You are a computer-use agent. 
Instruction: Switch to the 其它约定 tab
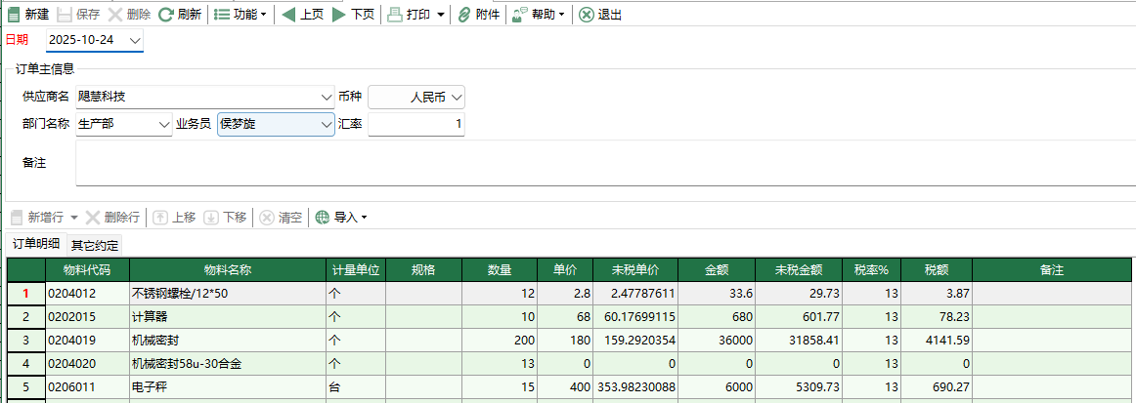pyautogui.click(x=95, y=245)
